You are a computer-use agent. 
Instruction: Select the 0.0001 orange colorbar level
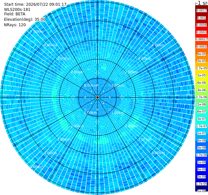(202, 47)
